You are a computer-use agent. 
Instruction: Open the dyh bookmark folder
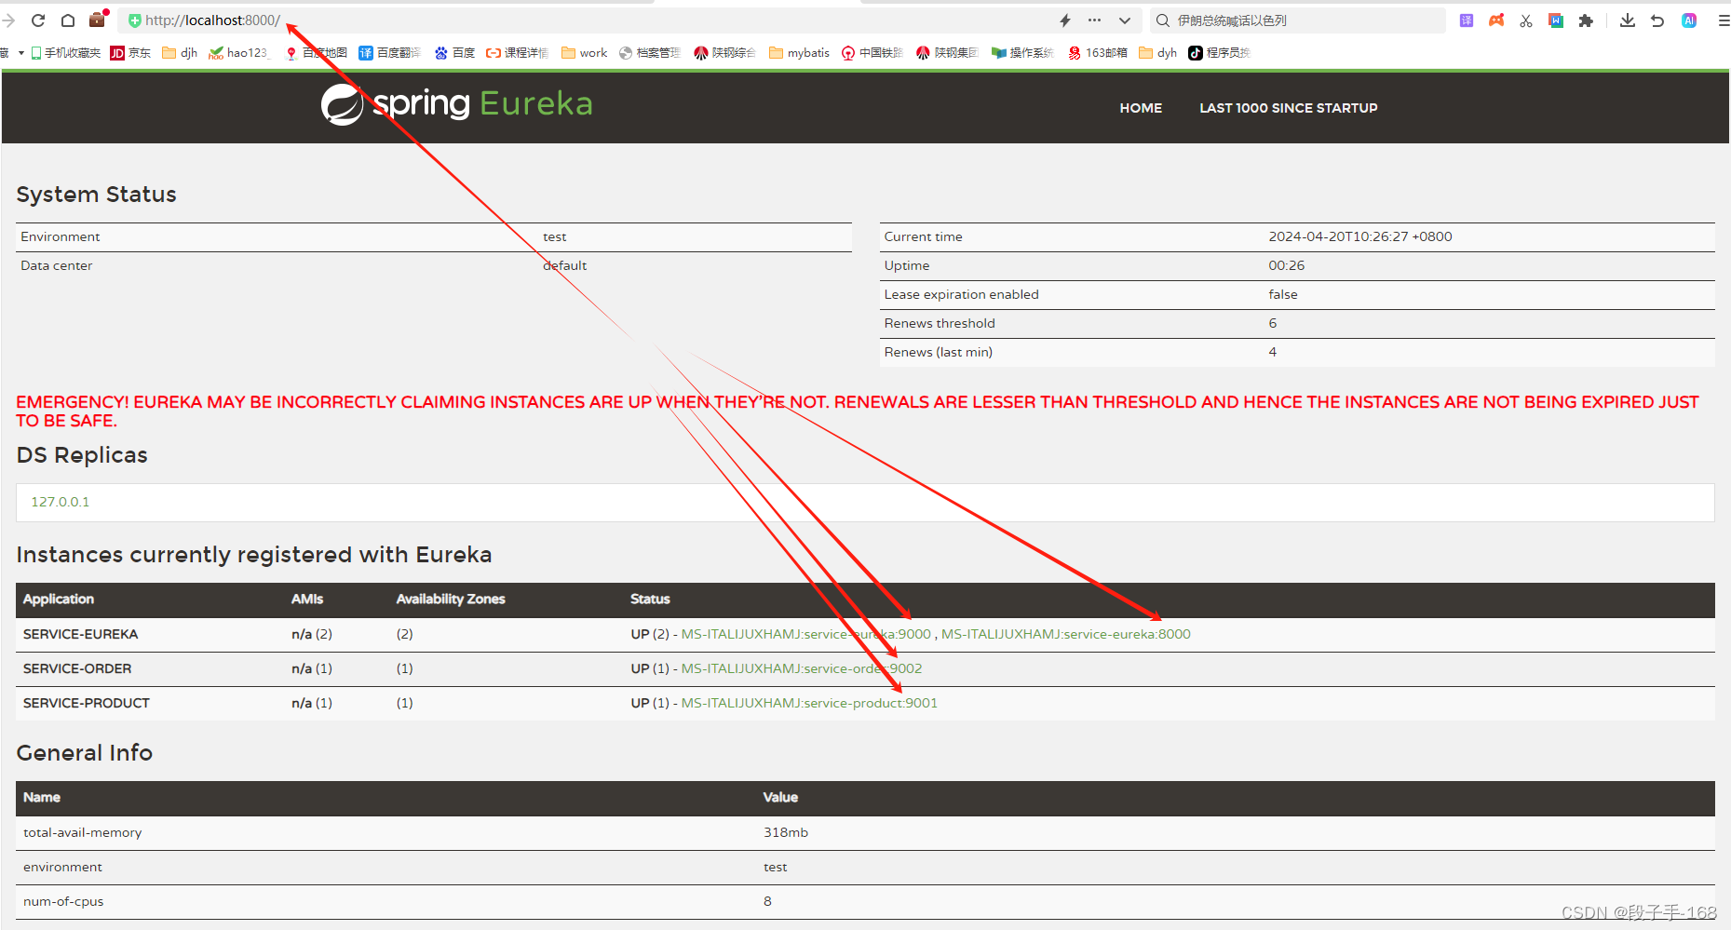1157,53
